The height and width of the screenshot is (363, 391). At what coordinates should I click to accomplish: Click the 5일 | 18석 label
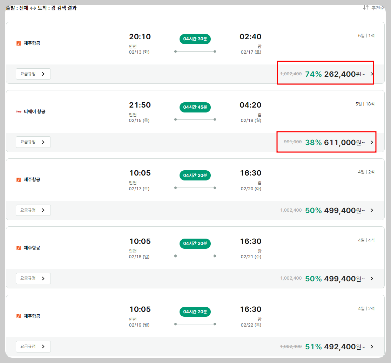pyautogui.click(x=365, y=104)
